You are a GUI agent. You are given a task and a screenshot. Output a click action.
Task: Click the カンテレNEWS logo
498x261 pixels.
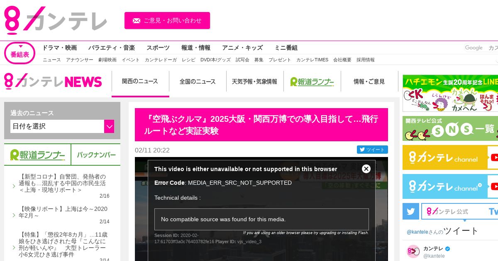(x=53, y=81)
